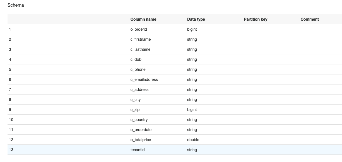Screen dimensions: 342x162
Task: Select the o_orderid column row
Action: point(175,29)
